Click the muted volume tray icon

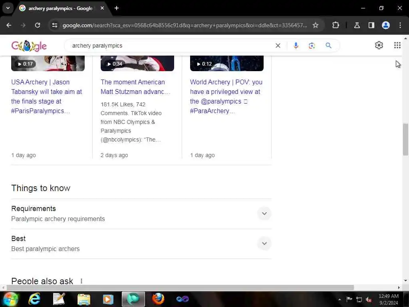coord(369,299)
